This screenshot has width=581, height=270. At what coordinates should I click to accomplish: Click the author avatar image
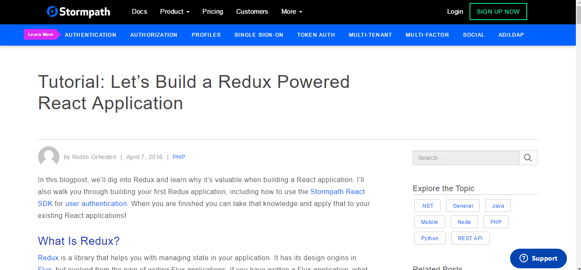48,157
